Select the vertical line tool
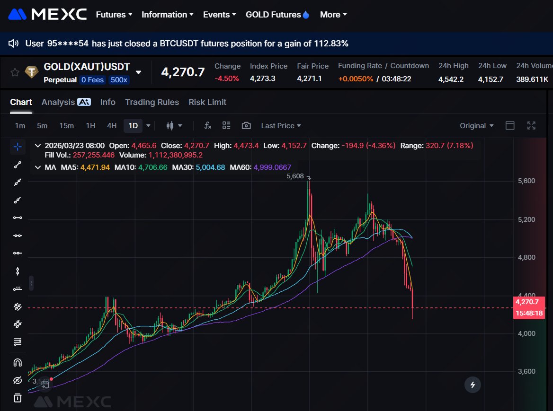 click(x=18, y=271)
